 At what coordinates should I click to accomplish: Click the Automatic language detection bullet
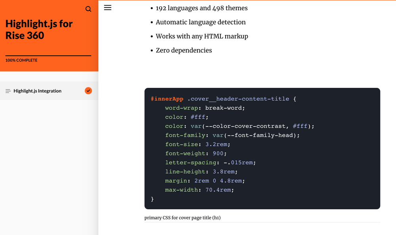(201, 22)
